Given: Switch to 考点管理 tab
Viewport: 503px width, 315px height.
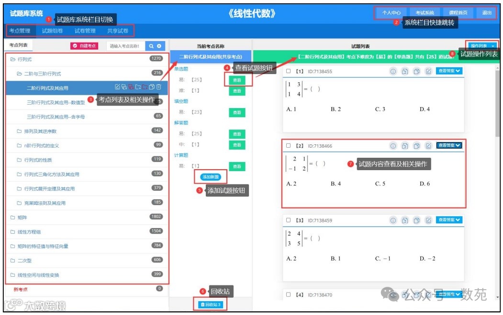Looking at the screenshot, I should point(20,31).
